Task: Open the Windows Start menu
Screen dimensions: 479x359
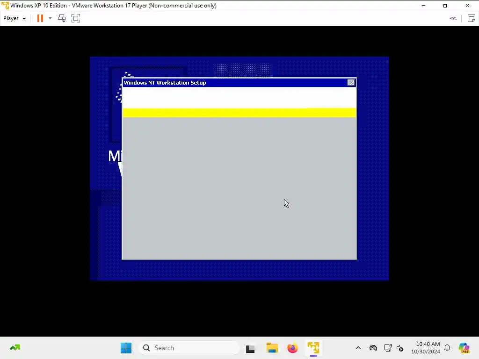Action: tap(126, 348)
